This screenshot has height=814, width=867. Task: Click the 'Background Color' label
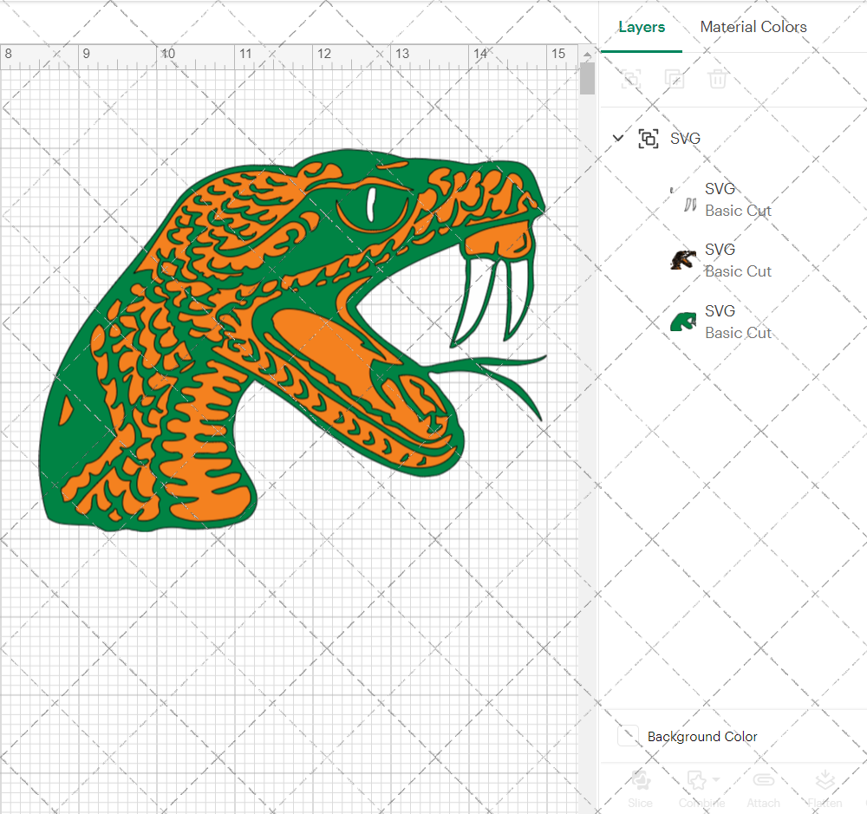click(702, 737)
